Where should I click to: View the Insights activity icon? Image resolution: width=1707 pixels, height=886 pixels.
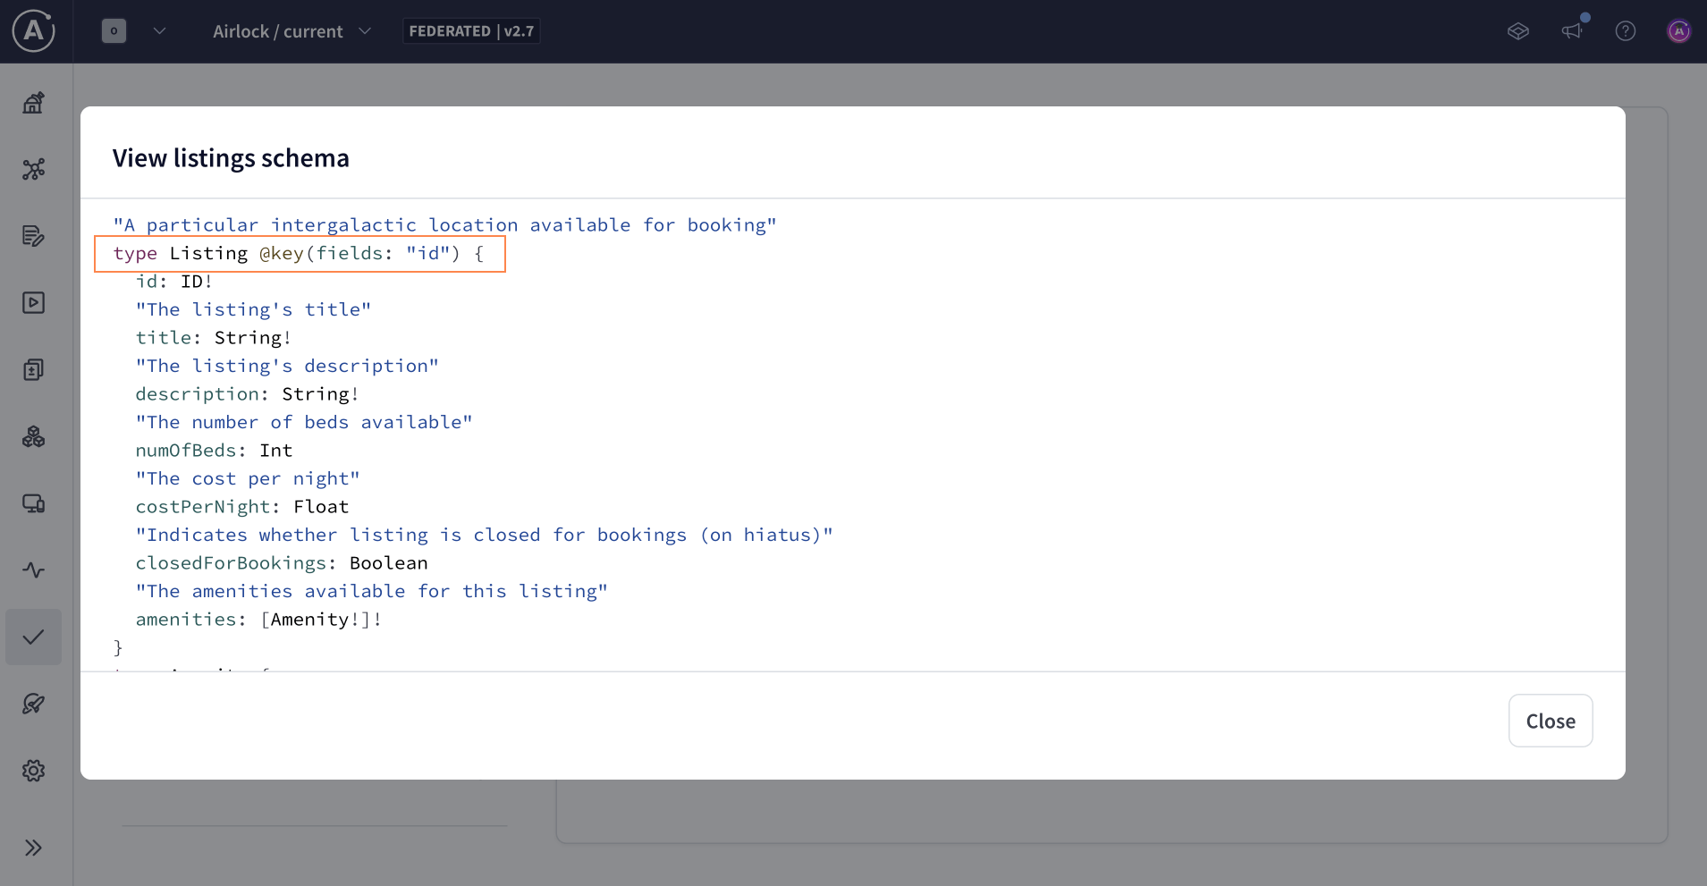coord(33,570)
